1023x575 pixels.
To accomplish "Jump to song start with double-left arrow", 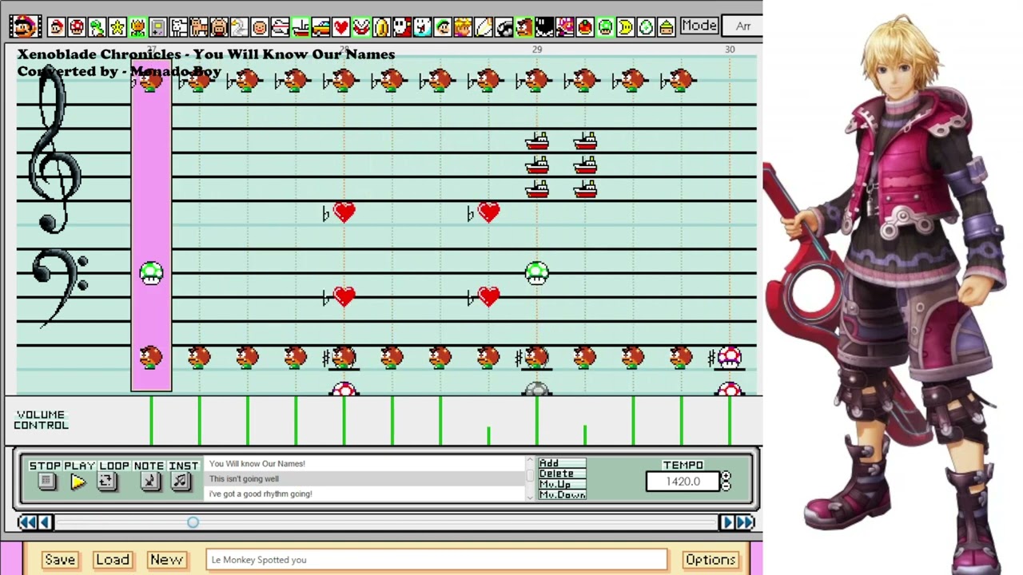I will click(x=26, y=522).
